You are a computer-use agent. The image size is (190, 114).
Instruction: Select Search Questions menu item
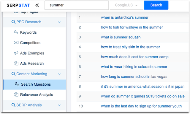pos(34,84)
